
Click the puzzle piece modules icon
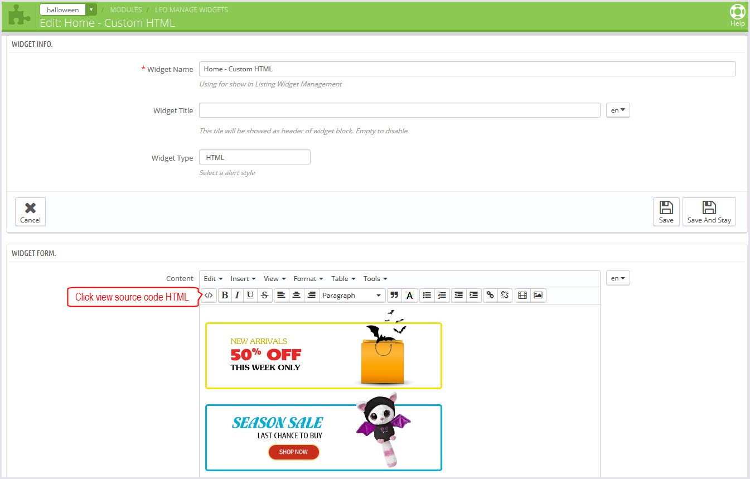point(20,15)
